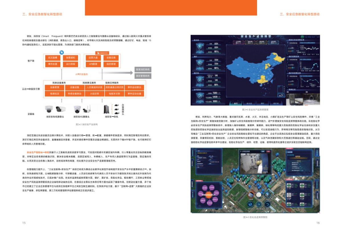Click the globe icon at the bottom of the park map
This screenshot has width=342, height=233.
250,204
